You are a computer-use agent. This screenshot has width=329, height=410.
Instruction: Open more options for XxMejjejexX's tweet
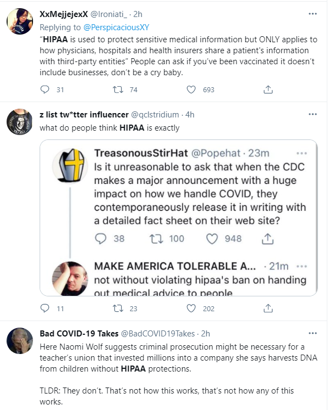pos(312,14)
